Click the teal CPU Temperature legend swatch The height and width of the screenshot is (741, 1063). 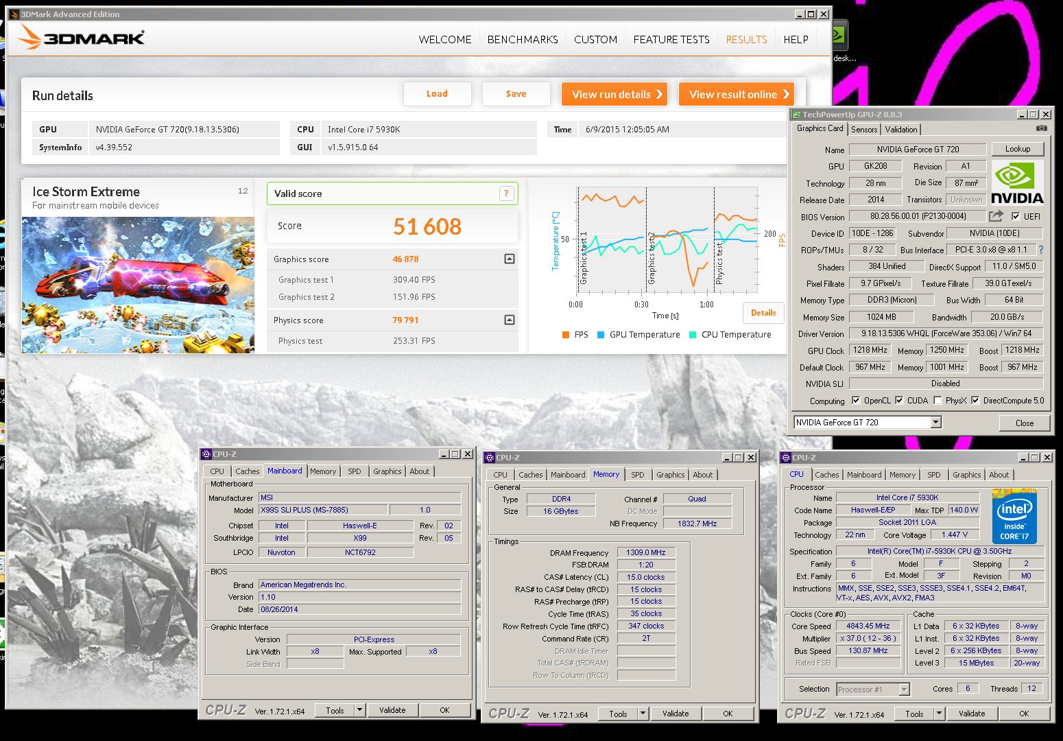click(x=693, y=335)
